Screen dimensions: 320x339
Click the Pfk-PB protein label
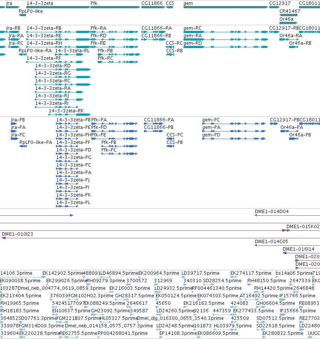tap(109, 142)
